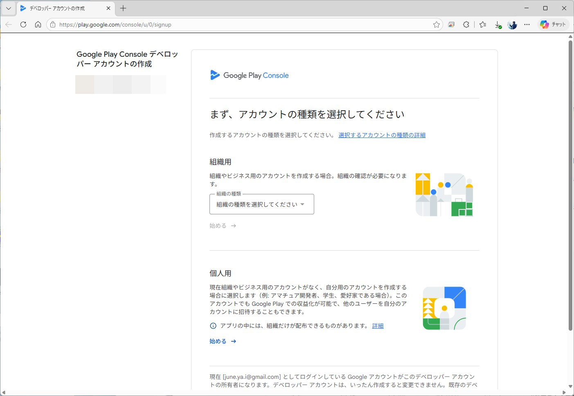Reload the page with refresh icon
The image size is (574, 396).
(x=23, y=24)
